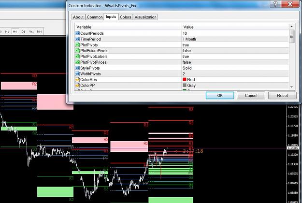Click the PlotPivots boolean icon

click(77, 45)
